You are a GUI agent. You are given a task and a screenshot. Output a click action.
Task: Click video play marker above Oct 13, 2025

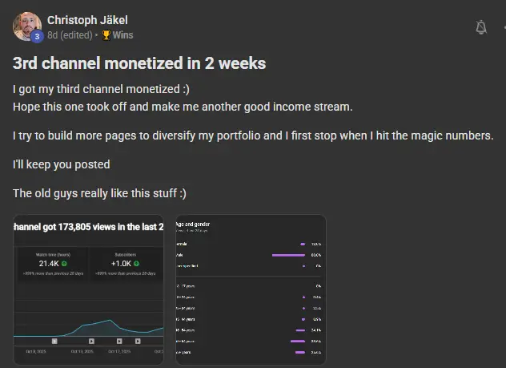[x=91, y=342]
